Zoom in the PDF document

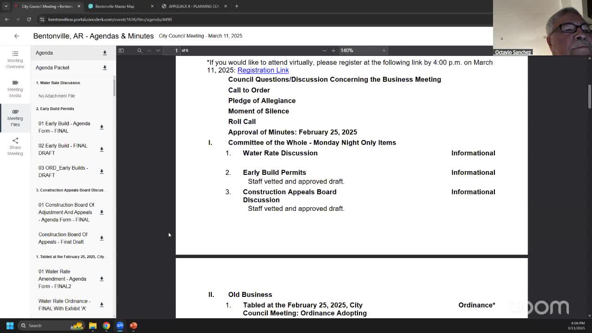pos(333,50)
